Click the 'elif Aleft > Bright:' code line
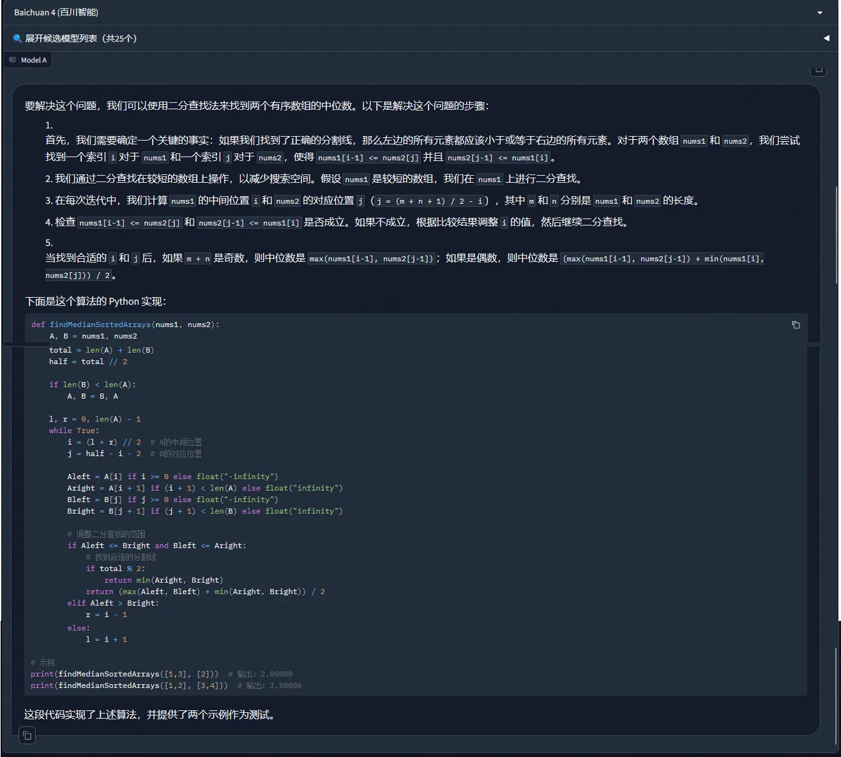Image resolution: width=841 pixels, height=757 pixels. point(113,603)
